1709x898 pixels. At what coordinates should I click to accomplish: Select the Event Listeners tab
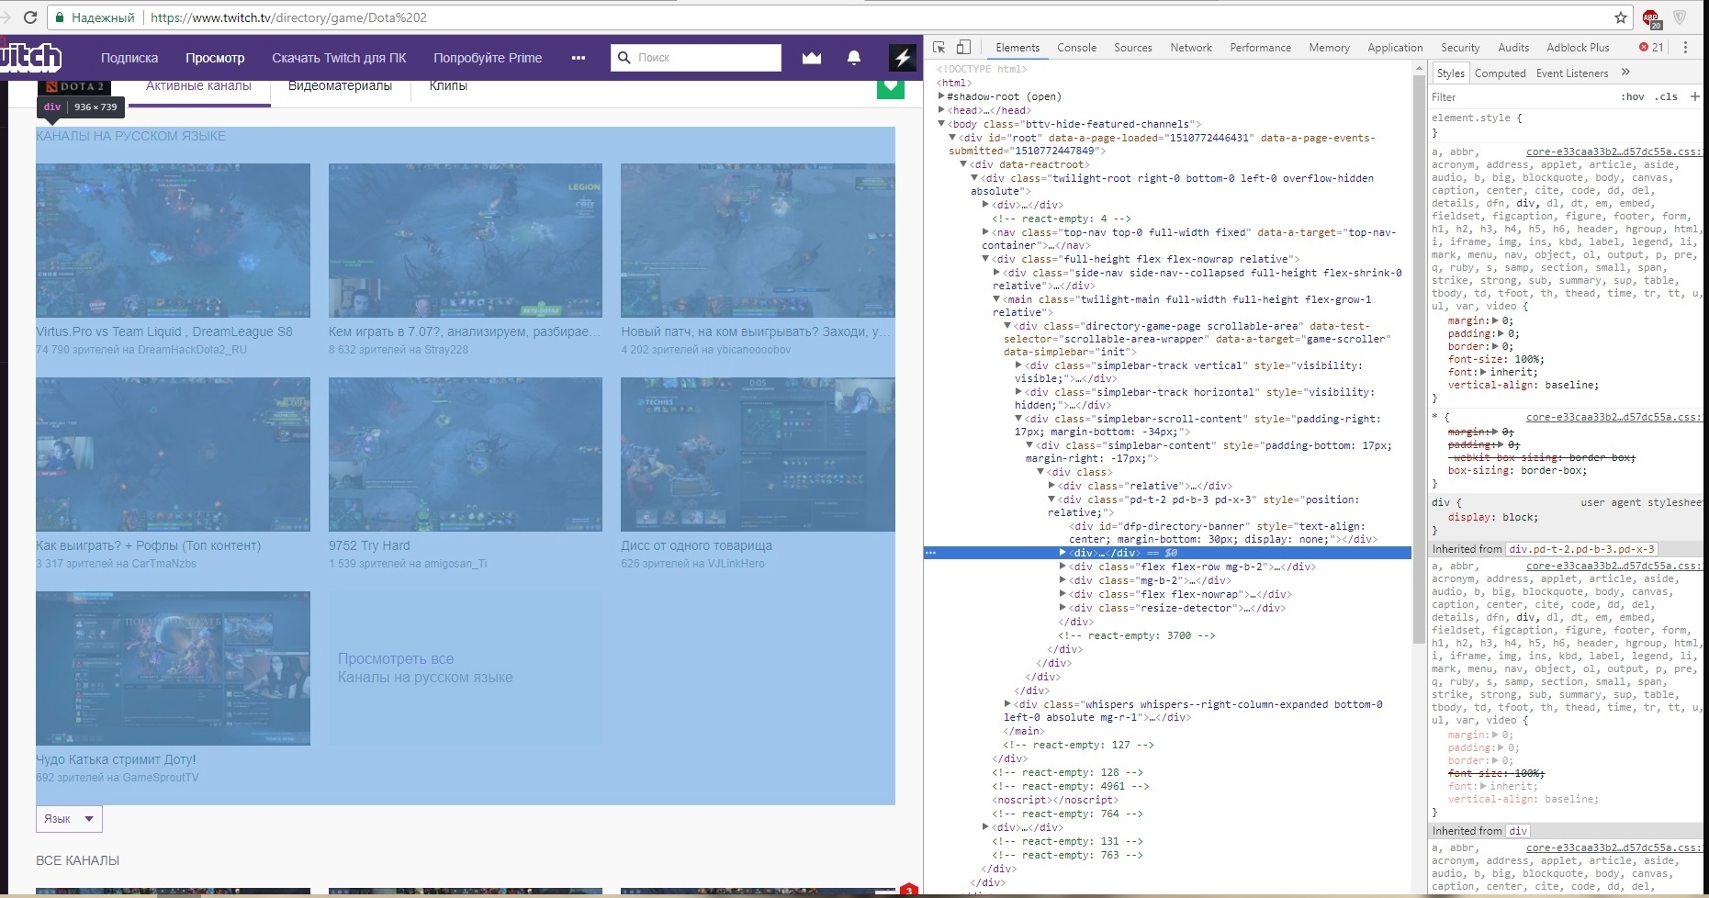[x=1572, y=73]
